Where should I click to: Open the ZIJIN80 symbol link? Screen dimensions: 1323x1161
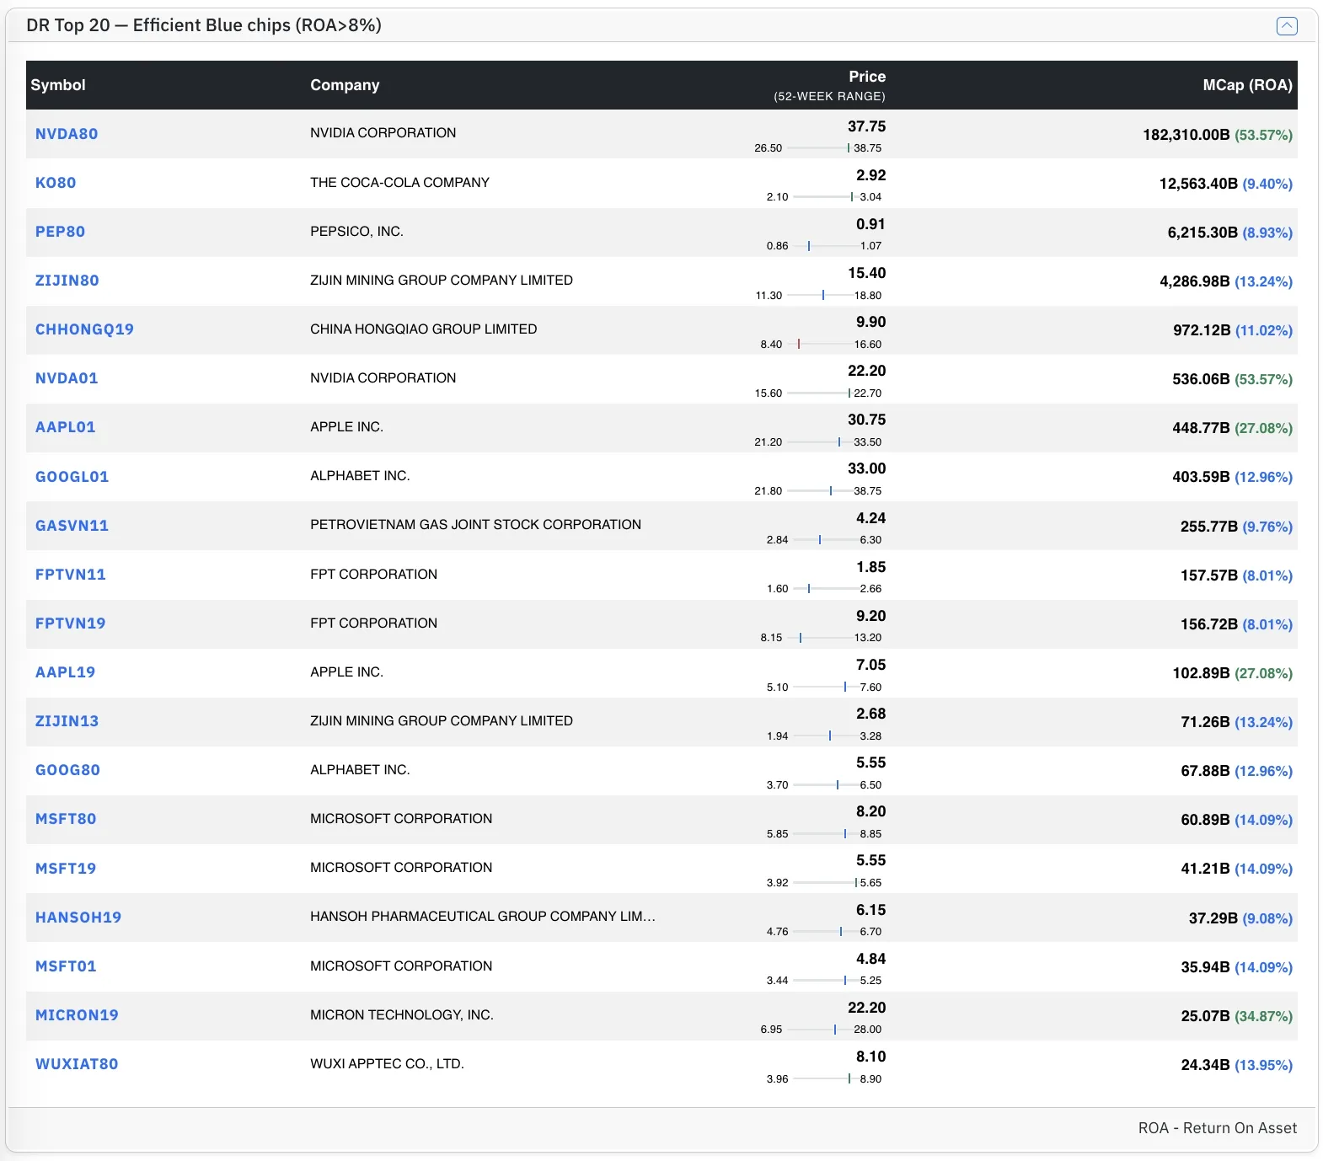point(67,281)
